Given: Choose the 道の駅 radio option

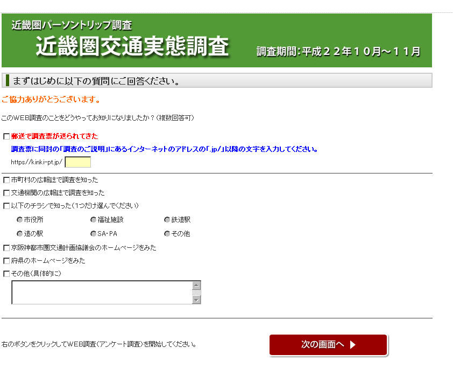Looking at the screenshot, I should click(20, 234).
